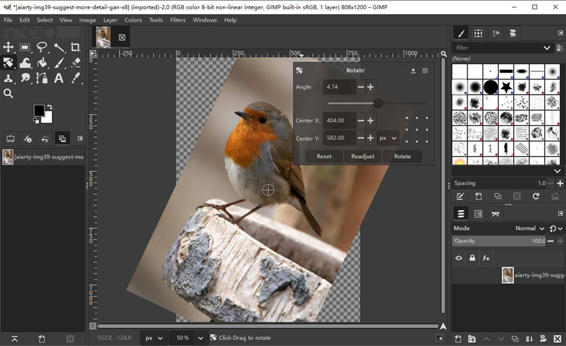Image resolution: width=566 pixels, height=346 pixels.
Task: Click the Angle input field
Action: 340,87
